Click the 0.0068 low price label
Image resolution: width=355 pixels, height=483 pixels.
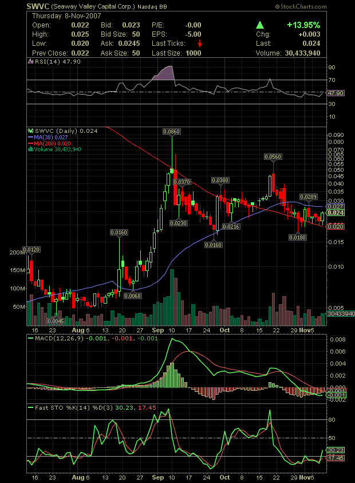(133, 296)
